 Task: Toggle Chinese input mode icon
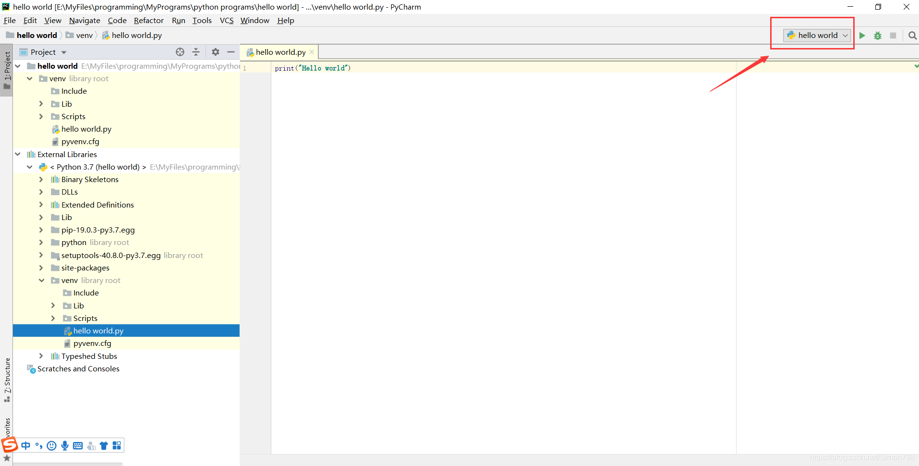(26, 446)
